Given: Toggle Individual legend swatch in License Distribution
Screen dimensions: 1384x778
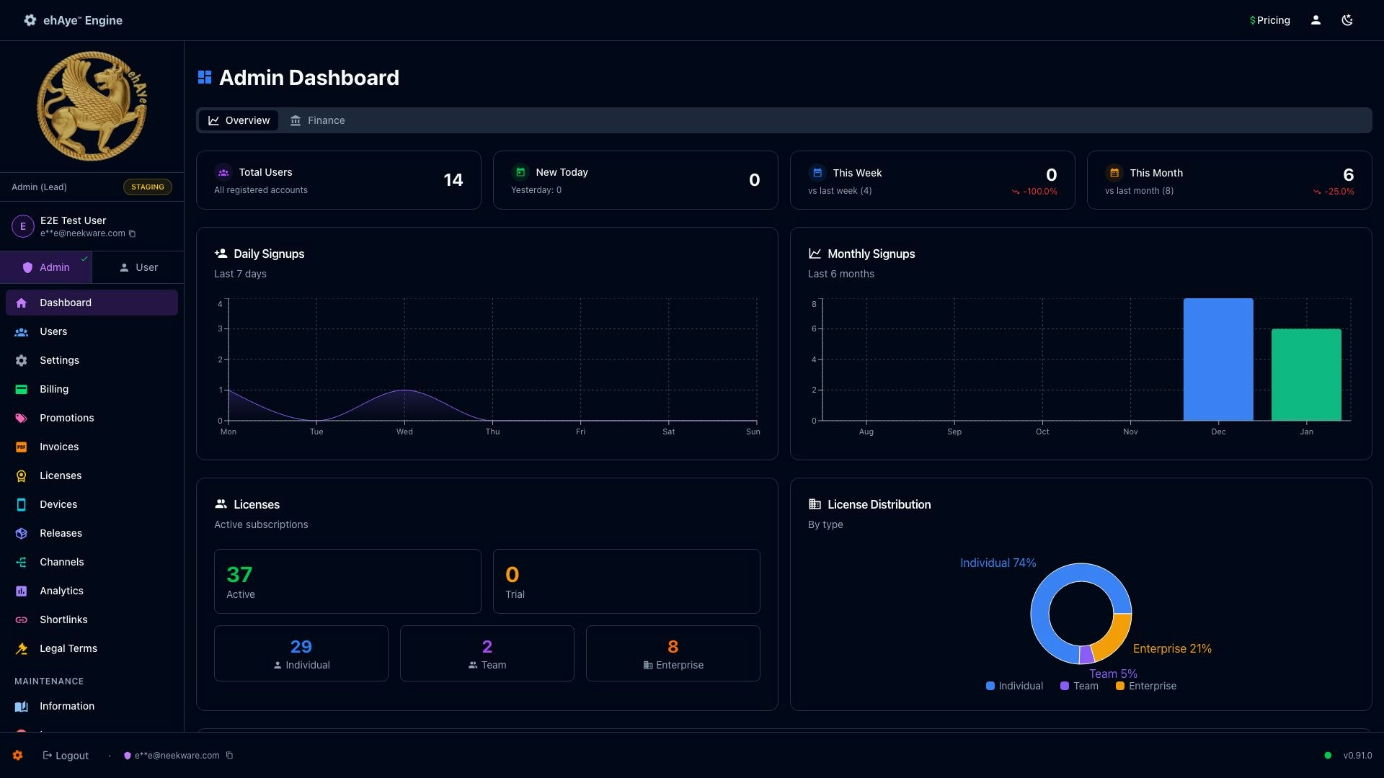Looking at the screenshot, I should pyautogui.click(x=990, y=686).
